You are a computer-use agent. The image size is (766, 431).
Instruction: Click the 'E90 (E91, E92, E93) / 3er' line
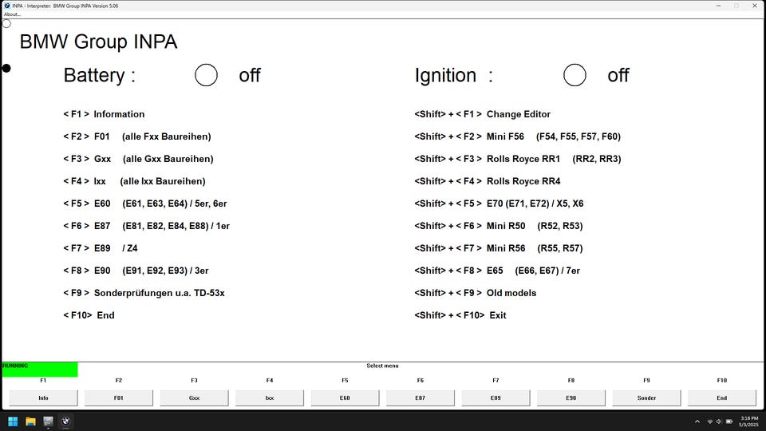pos(136,271)
